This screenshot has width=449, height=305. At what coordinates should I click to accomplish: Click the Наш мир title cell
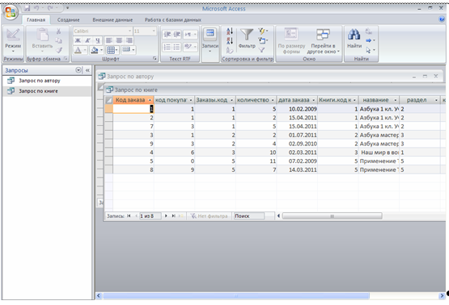379,152
